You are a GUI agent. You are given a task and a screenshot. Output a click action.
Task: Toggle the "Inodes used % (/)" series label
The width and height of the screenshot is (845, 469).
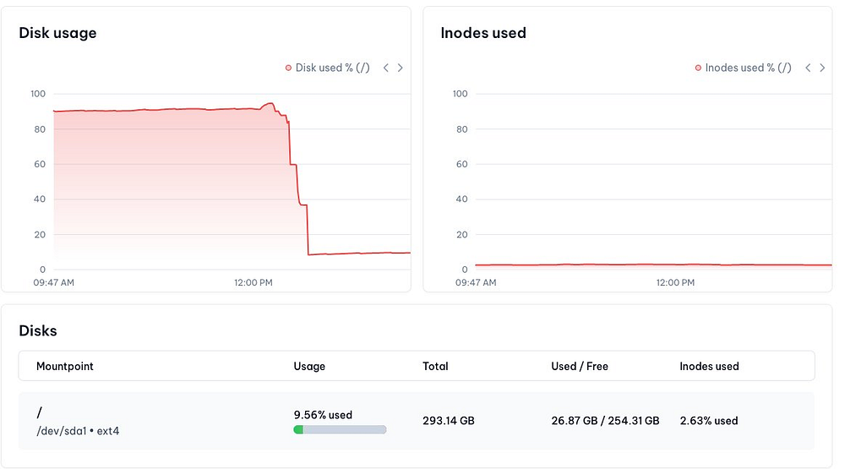pos(748,68)
